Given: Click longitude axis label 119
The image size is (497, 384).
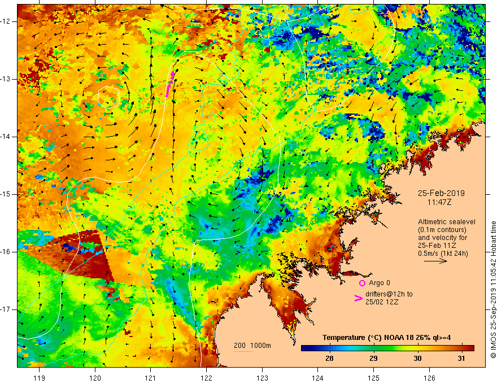Looking at the screenshot, I should (x=39, y=378).
